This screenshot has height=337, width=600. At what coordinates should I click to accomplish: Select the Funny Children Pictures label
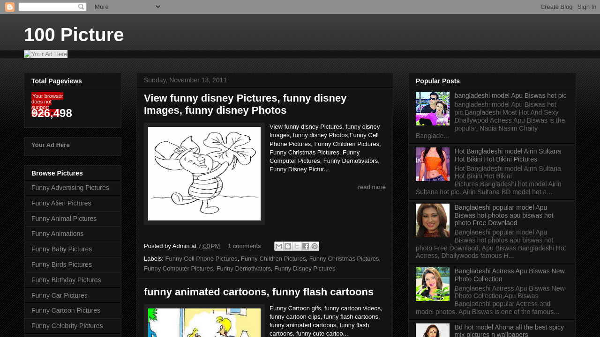(x=273, y=259)
